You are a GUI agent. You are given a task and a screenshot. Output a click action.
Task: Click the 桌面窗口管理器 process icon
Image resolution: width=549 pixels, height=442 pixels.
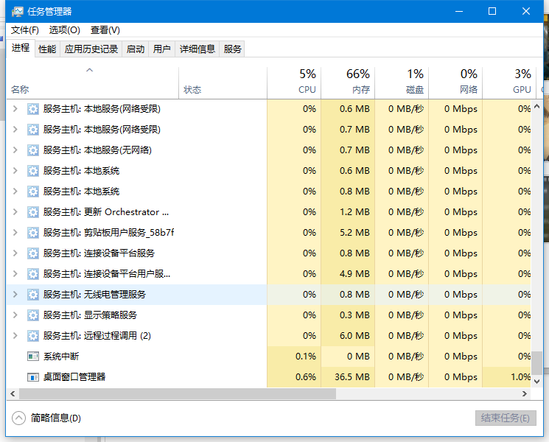coord(33,377)
